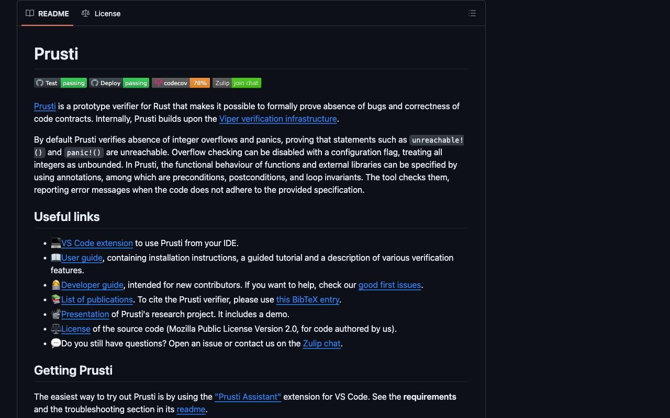Viewport: 670px width, 418px height.
Task: Click the unreachable!() code snippet
Action: tap(437, 140)
